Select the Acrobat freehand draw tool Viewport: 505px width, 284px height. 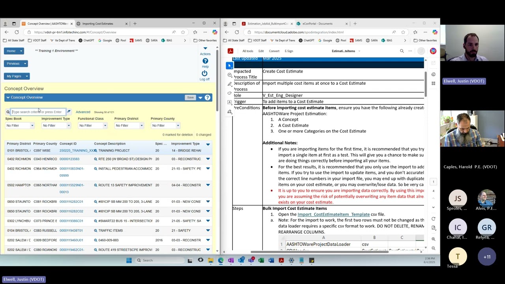tap(230, 93)
